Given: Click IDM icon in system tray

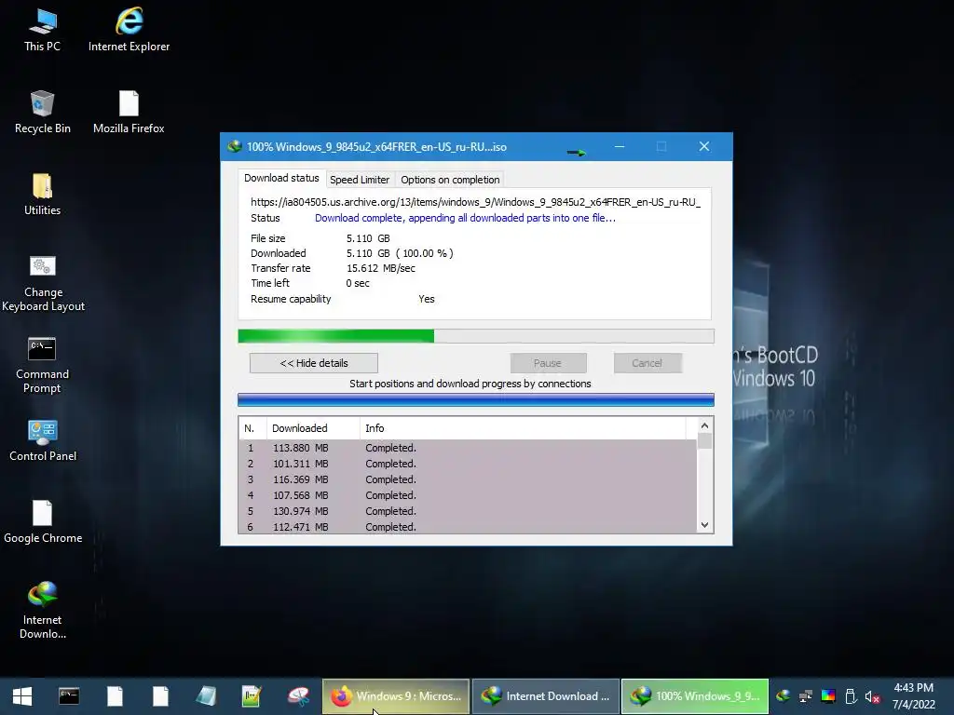Looking at the screenshot, I should (783, 696).
